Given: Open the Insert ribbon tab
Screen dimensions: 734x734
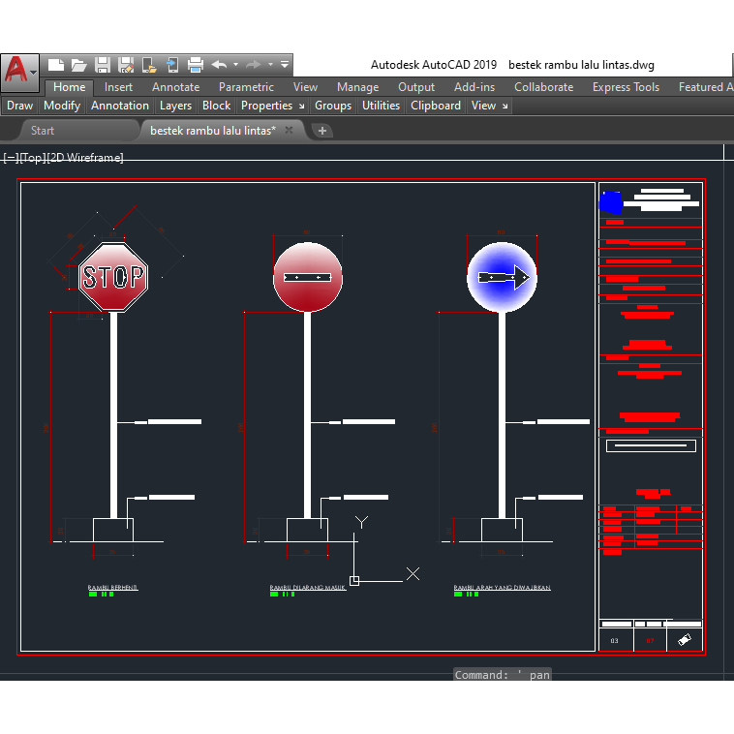Looking at the screenshot, I should pos(118,87).
